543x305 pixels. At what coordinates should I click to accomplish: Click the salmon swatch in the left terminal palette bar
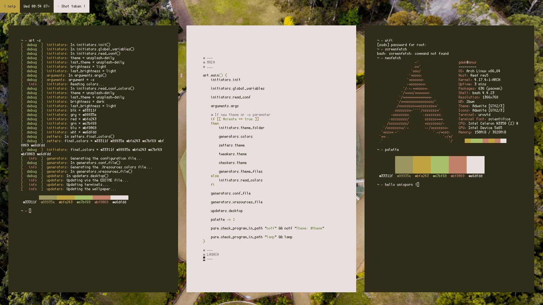[101, 197]
